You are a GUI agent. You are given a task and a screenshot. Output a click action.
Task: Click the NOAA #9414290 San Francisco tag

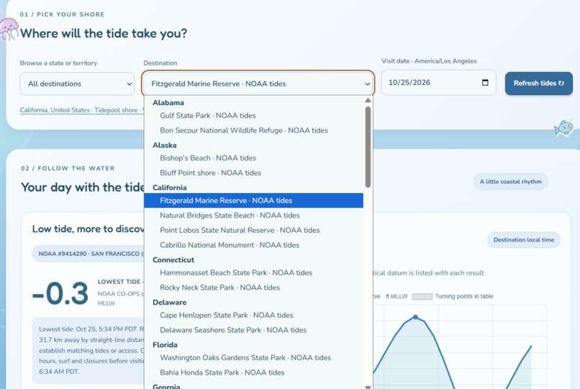[89, 254]
